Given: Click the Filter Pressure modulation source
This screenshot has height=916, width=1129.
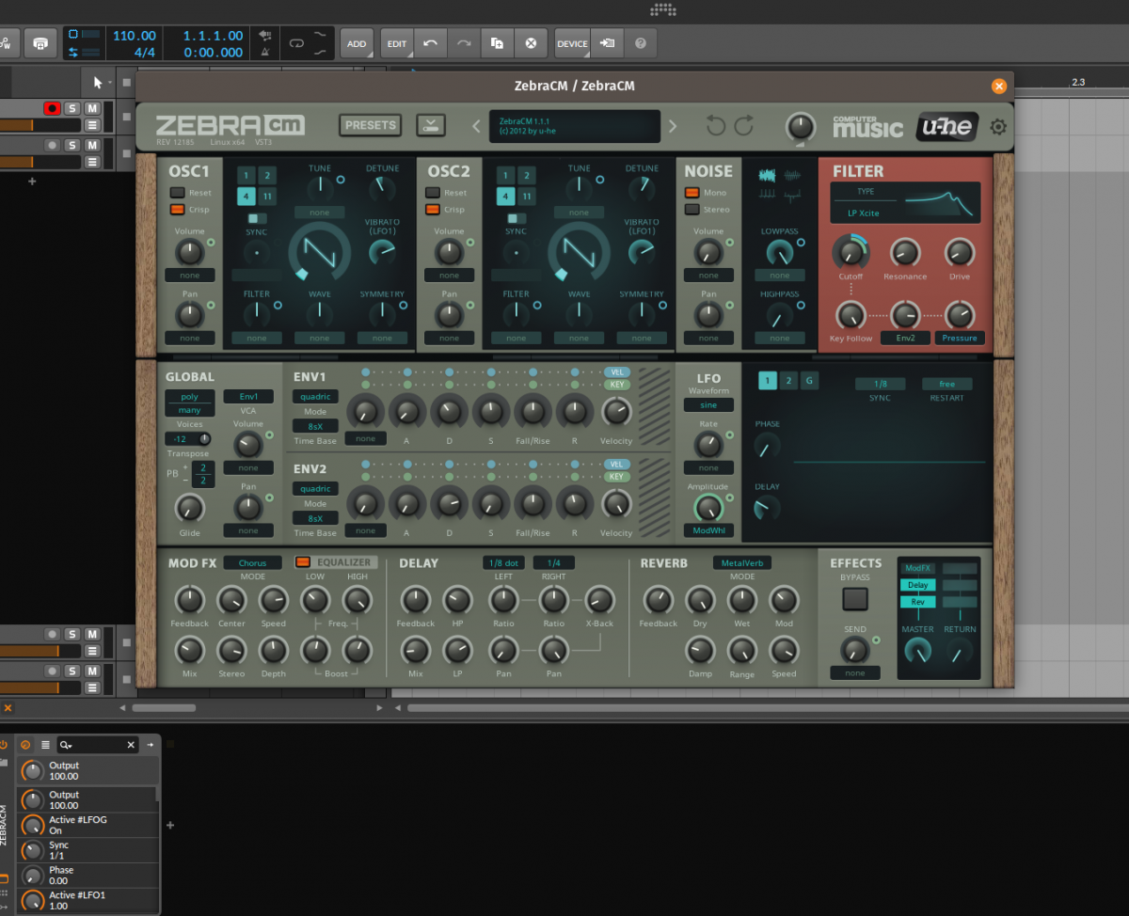Looking at the screenshot, I should (960, 338).
